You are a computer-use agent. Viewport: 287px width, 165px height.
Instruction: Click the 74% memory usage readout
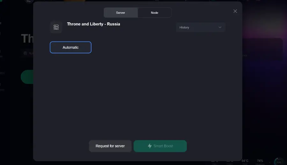pos(260,161)
